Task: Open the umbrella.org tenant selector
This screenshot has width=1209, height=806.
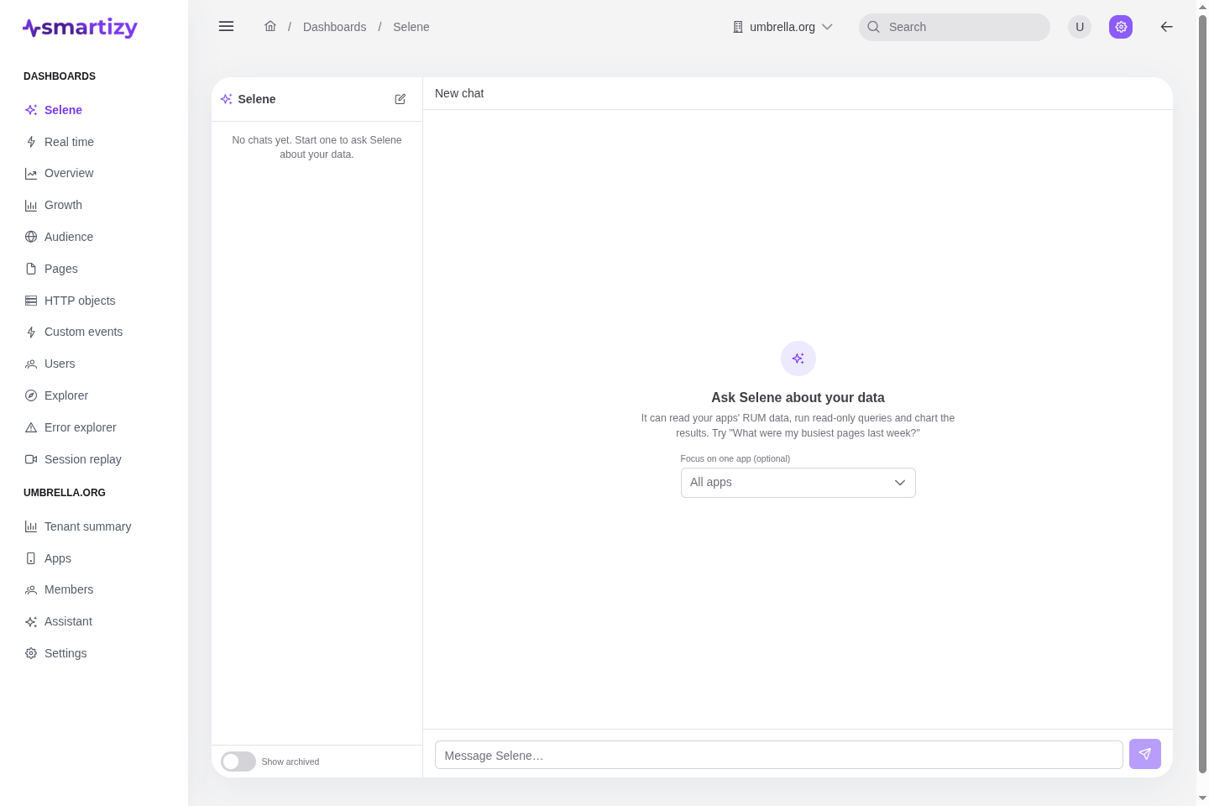Action: 782,27
